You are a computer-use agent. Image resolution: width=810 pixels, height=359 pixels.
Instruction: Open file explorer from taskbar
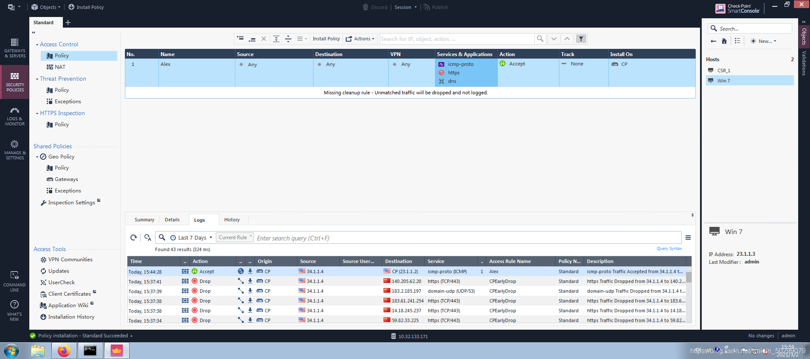click(x=38, y=351)
